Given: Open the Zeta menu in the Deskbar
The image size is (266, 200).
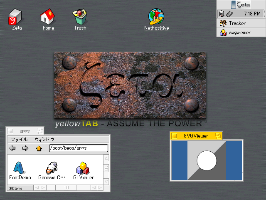Looking at the screenshot, I should click(241, 5).
